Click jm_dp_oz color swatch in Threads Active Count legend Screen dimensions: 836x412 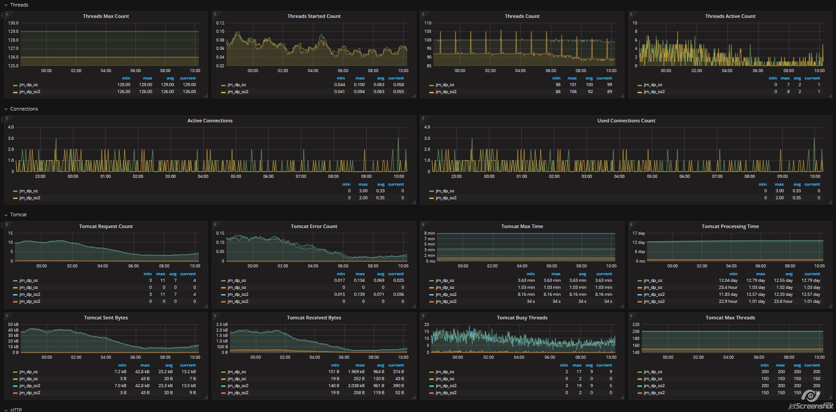point(639,85)
